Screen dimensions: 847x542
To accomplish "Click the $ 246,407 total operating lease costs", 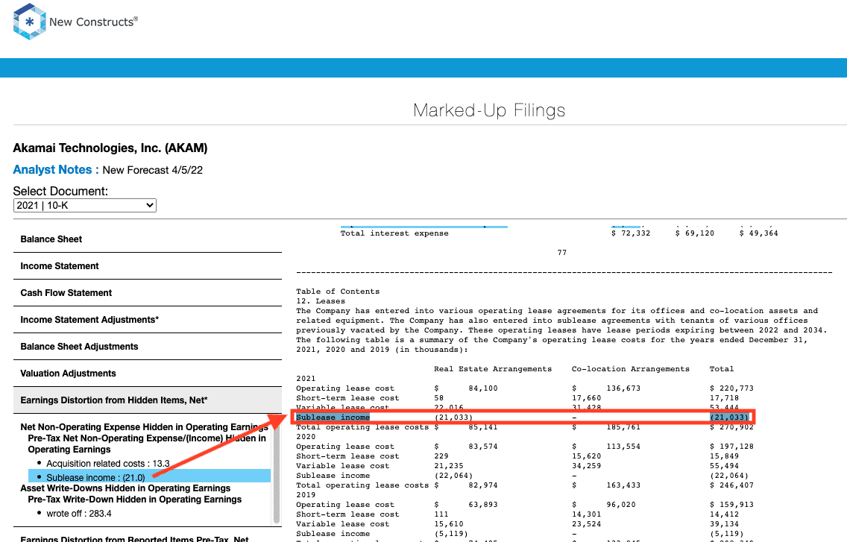I will coord(731,485).
